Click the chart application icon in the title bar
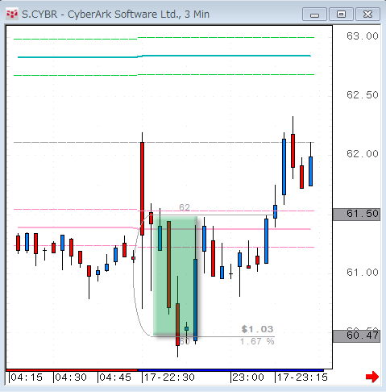The image size is (386, 392). [x=12, y=14]
